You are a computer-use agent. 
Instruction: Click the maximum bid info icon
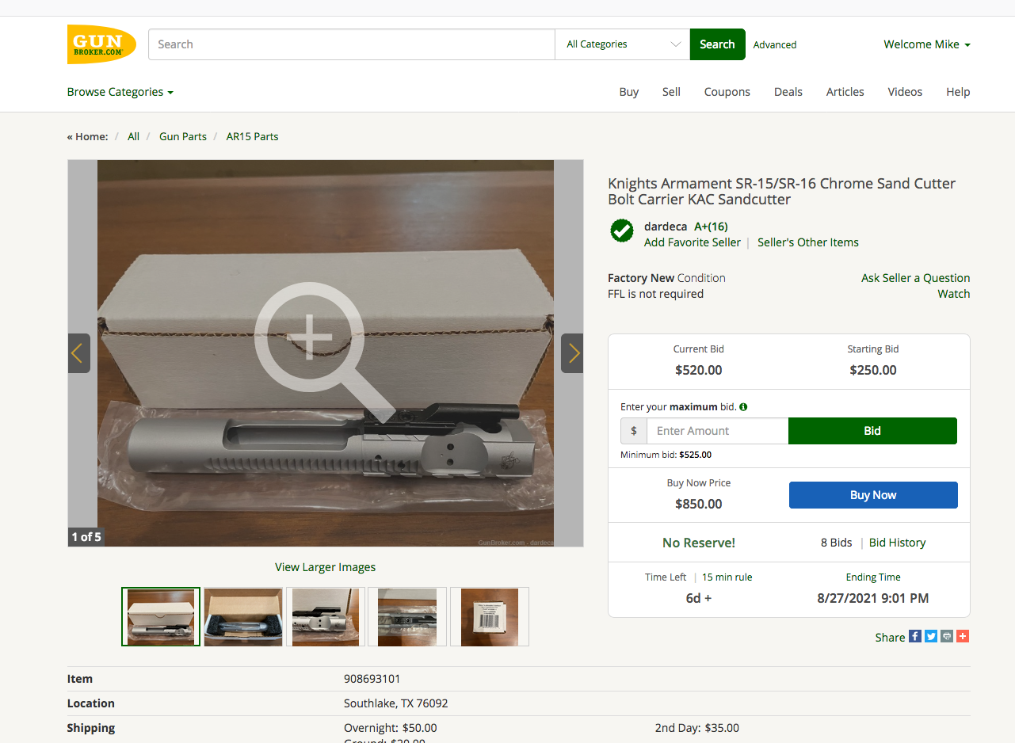tap(743, 406)
